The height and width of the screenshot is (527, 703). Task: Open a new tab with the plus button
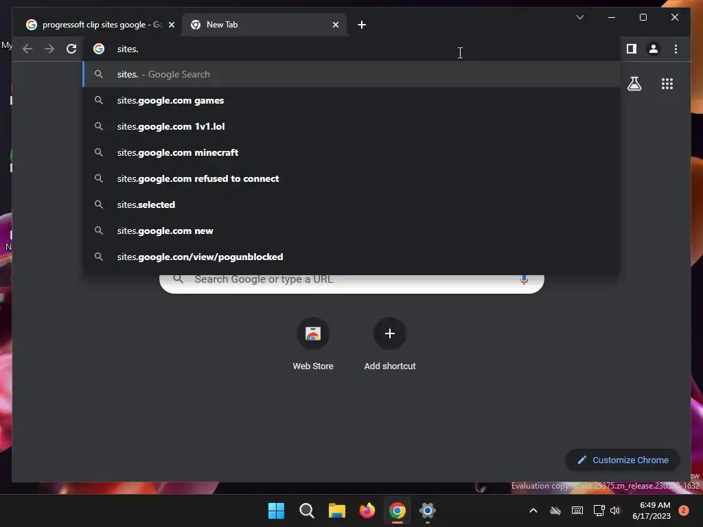point(362,25)
